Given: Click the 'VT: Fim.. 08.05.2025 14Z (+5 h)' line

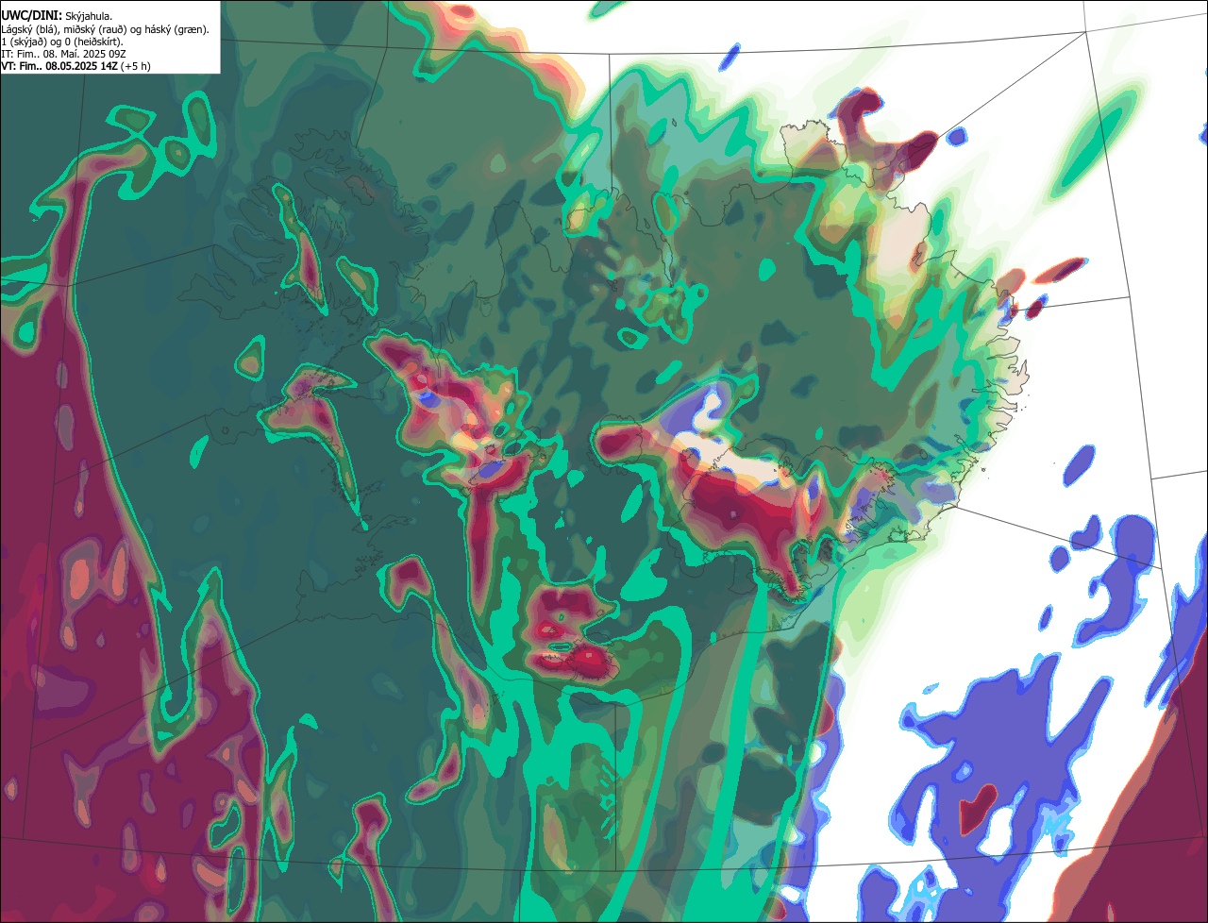Looking at the screenshot, I should [75, 66].
